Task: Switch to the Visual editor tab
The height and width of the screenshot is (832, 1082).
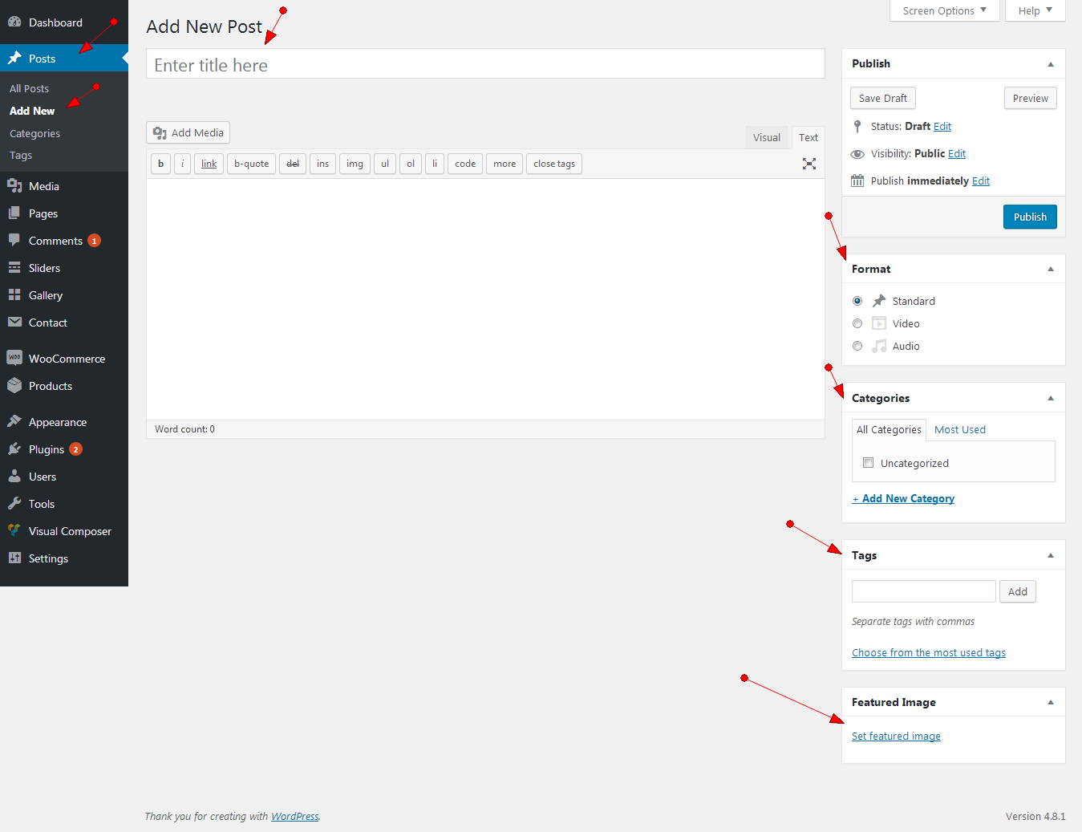Action: click(767, 137)
